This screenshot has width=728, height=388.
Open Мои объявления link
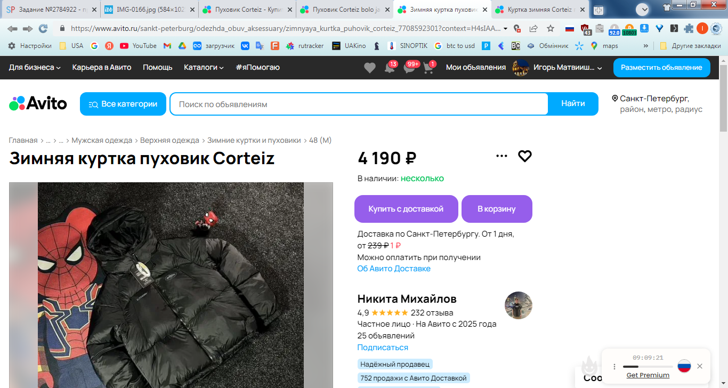click(x=476, y=68)
